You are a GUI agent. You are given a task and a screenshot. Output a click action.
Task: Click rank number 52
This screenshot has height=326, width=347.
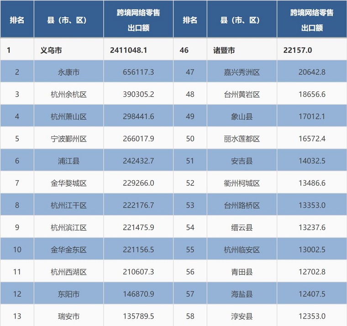tap(190, 183)
